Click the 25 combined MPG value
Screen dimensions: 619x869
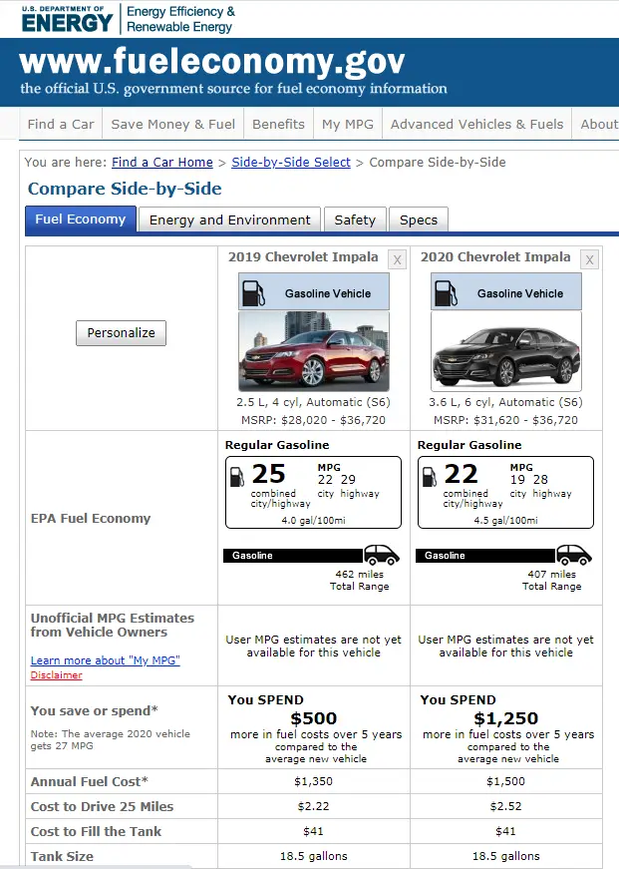(x=268, y=474)
